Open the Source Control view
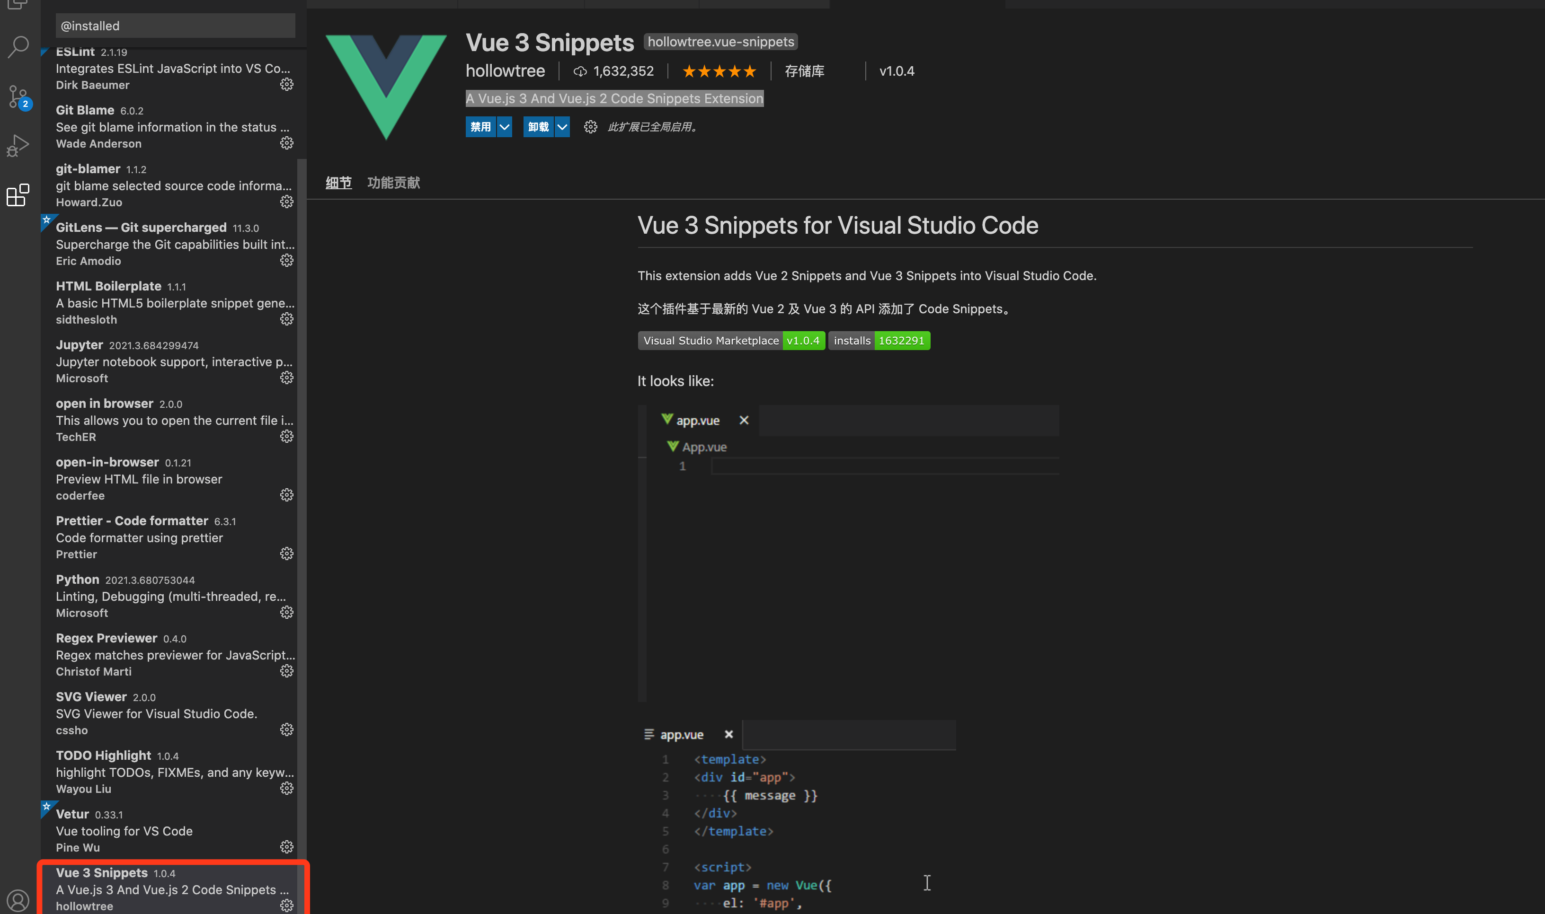The height and width of the screenshot is (914, 1545). pos(18,97)
